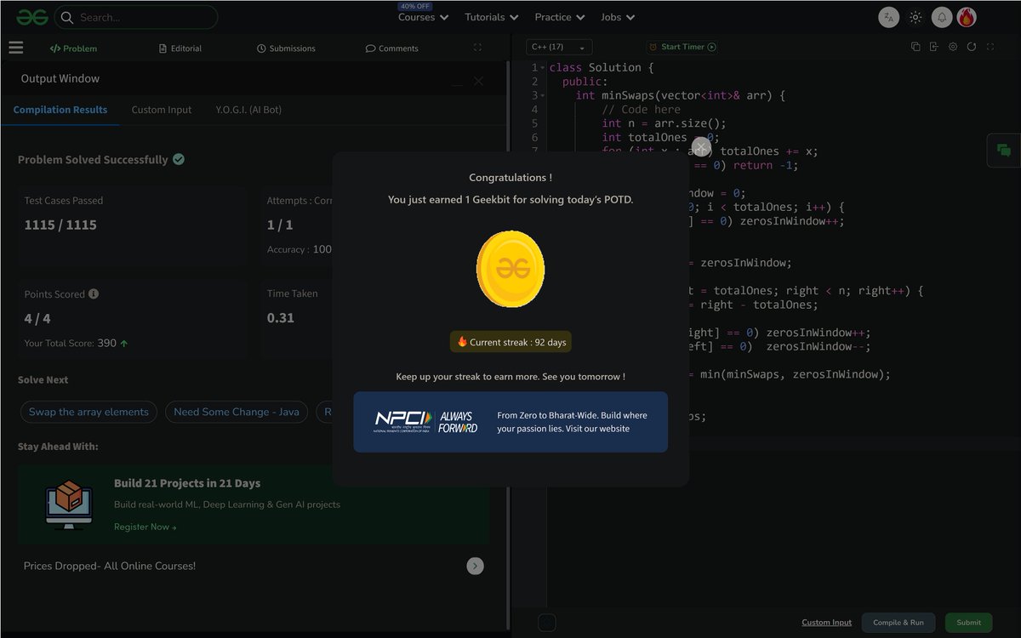This screenshot has width=1021, height=638.
Task: Click the streak flame profile icon
Action: [x=967, y=17]
